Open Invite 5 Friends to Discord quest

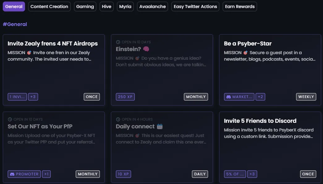click(x=260, y=121)
